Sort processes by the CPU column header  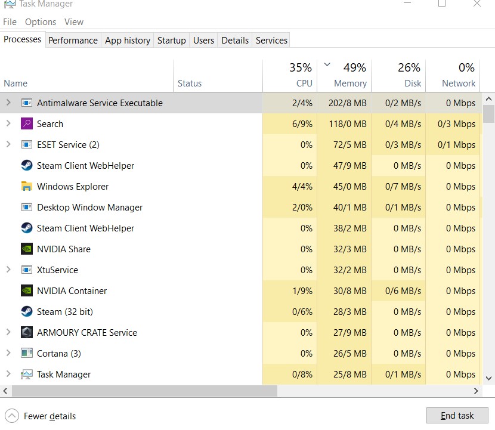click(290, 76)
